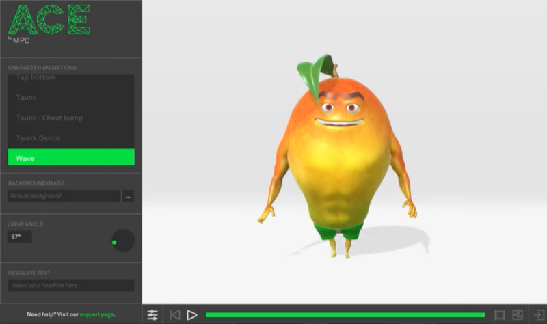Open the support page link
547x324 pixels.
(96, 314)
